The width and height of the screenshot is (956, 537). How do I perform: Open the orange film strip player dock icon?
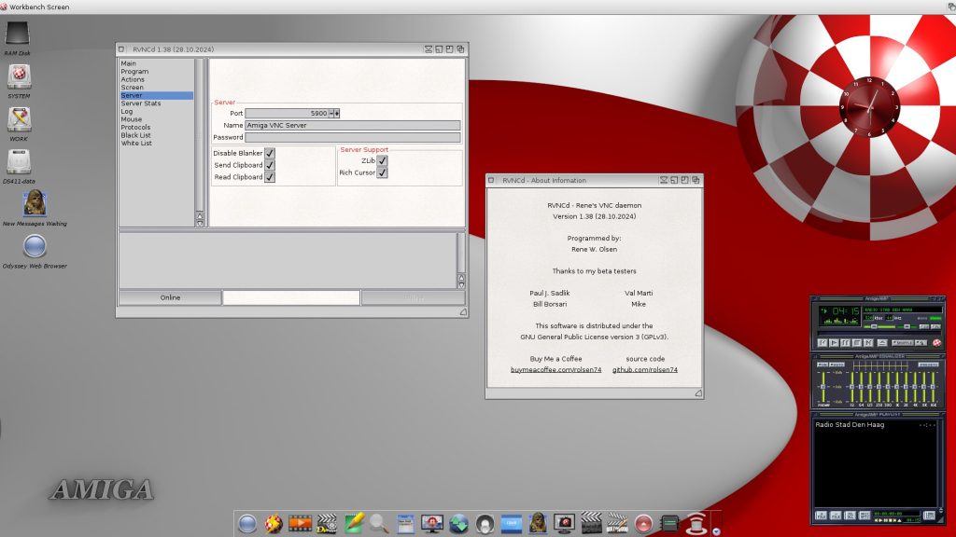(x=300, y=523)
